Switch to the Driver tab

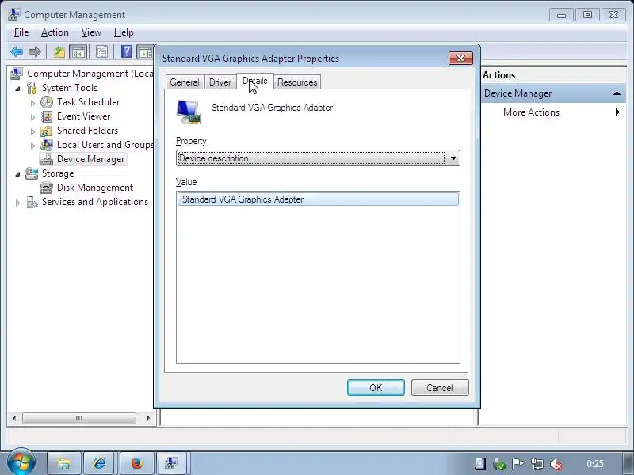pos(220,82)
